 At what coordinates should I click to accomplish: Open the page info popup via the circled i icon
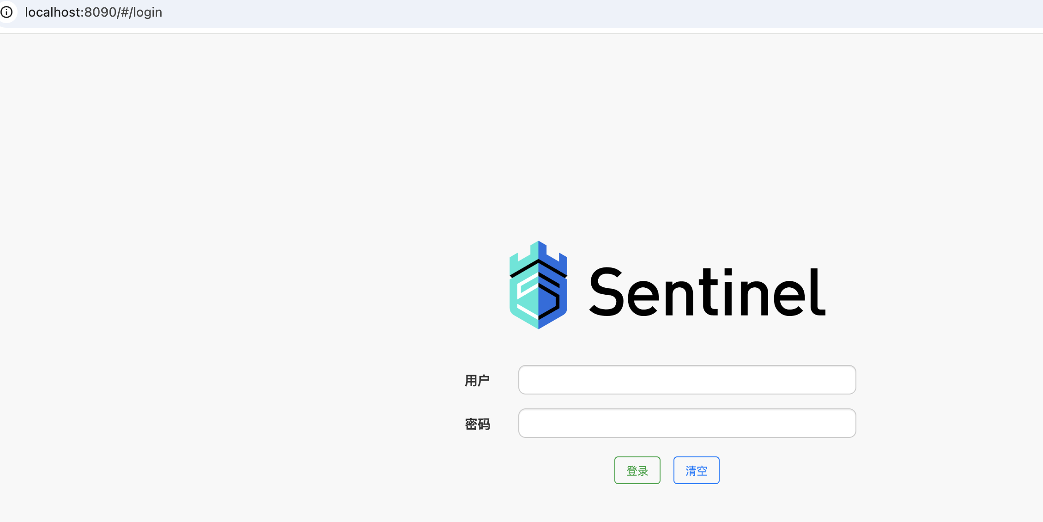click(6, 12)
